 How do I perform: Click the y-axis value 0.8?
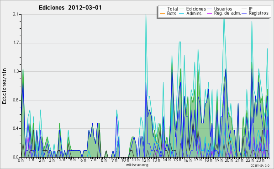16,100
